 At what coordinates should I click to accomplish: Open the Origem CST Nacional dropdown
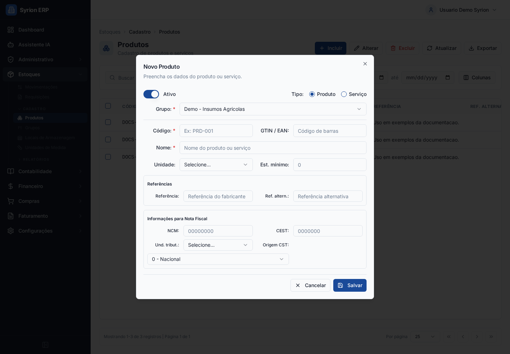[218, 259]
